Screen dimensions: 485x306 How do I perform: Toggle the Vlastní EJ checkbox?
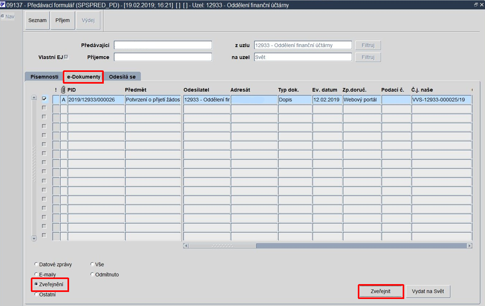(66, 57)
